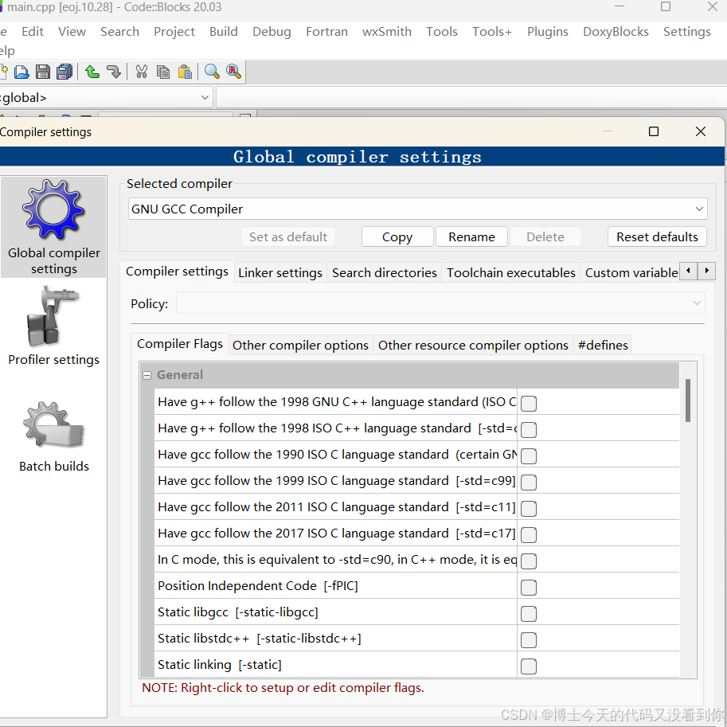Open the Build menu

(224, 32)
